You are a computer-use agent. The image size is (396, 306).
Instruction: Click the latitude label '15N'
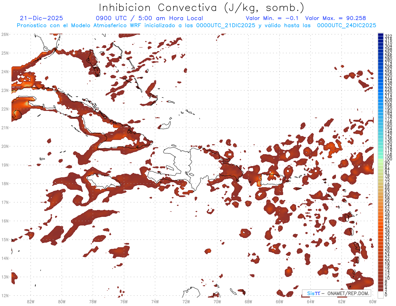click(x=5, y=239)
